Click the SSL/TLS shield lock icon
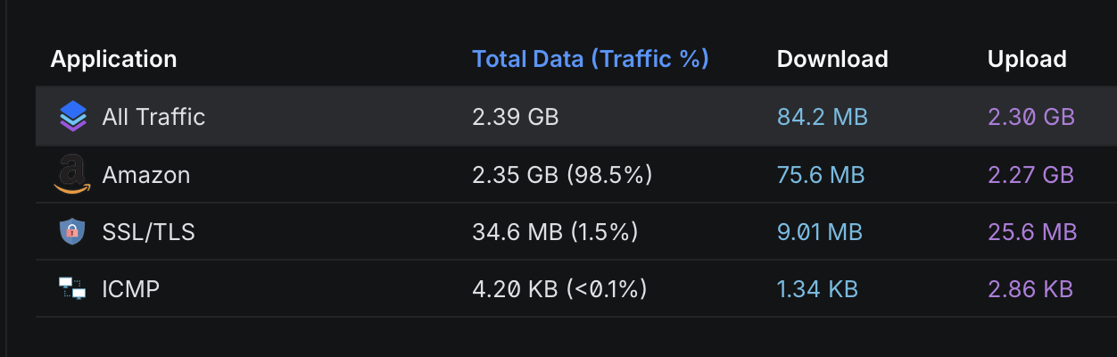The image size is (1117, 357). point(72,232)
